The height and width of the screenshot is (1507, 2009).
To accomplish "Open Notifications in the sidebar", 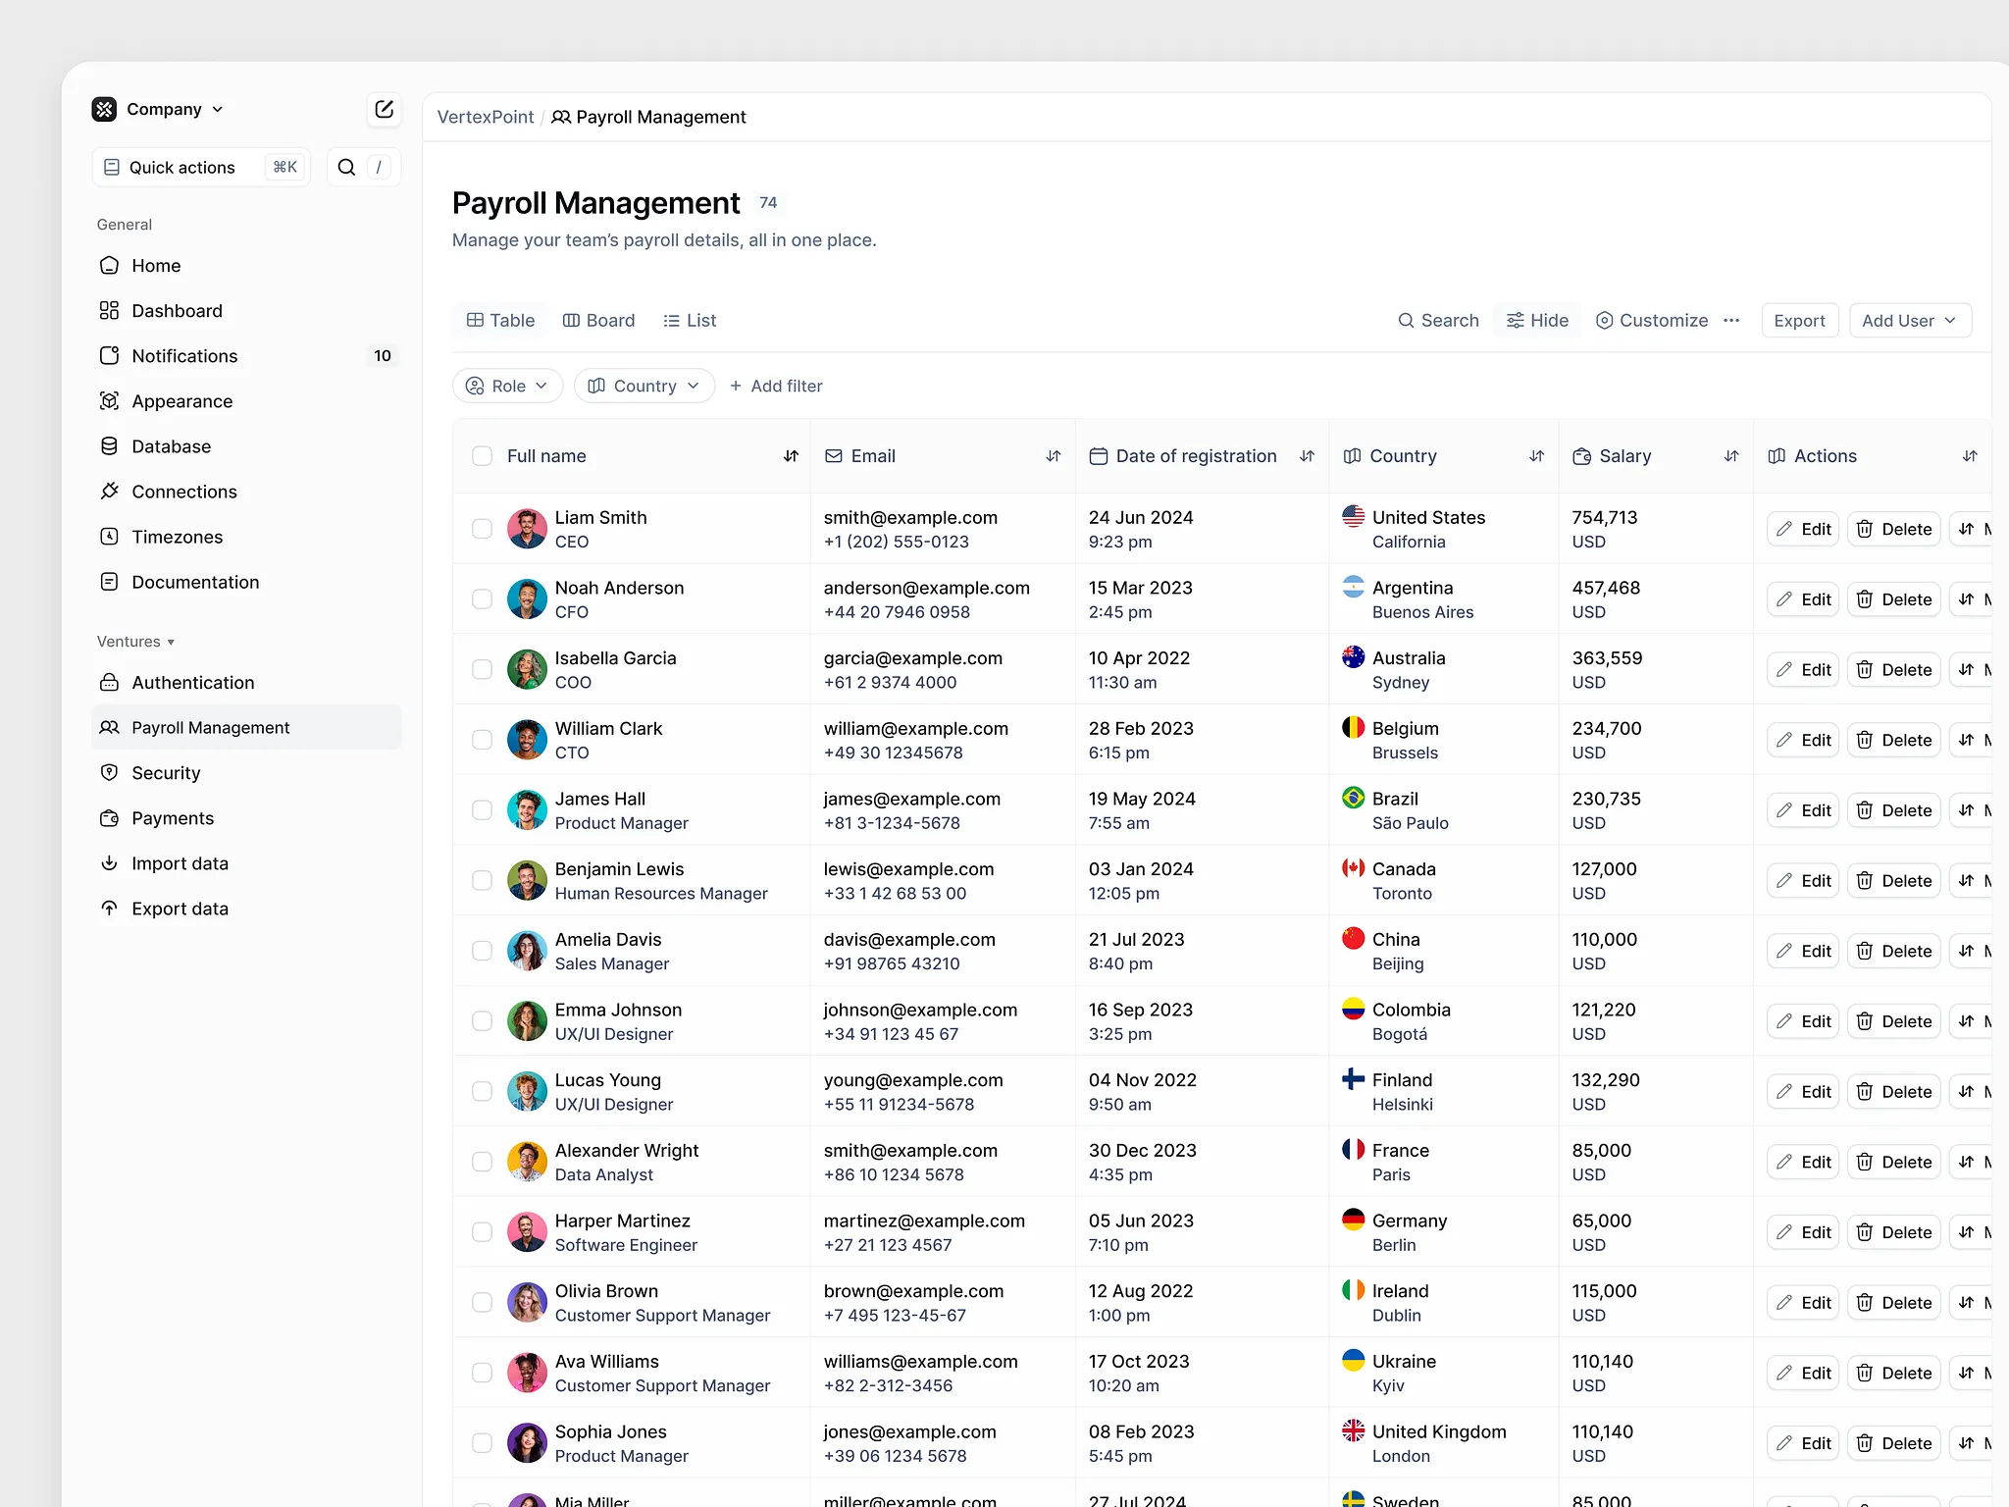I will pos(245,356).
